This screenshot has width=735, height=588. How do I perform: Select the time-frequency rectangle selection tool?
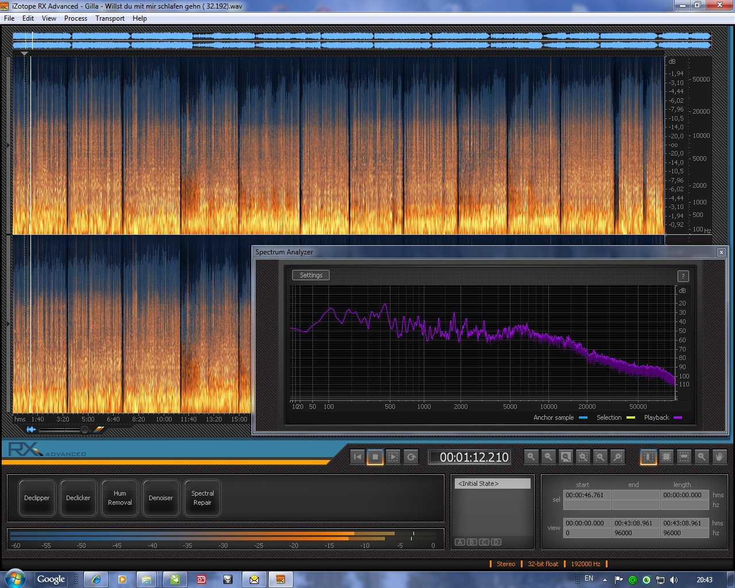pos(666,457)
